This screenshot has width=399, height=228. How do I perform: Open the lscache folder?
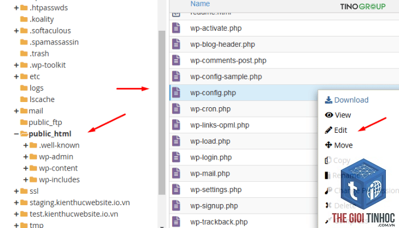42,100
